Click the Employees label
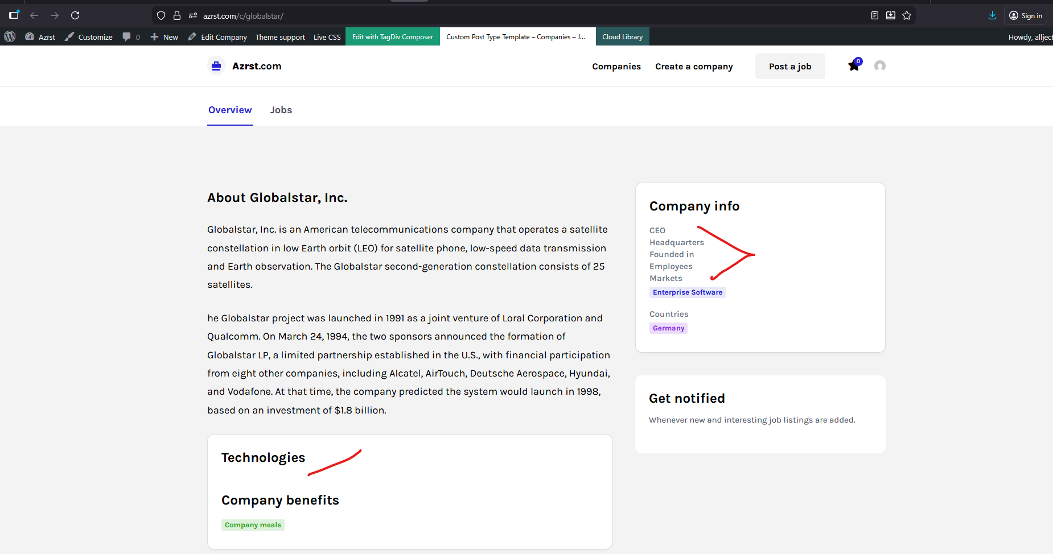This screenshot has width=1053, height=554. 671,266
